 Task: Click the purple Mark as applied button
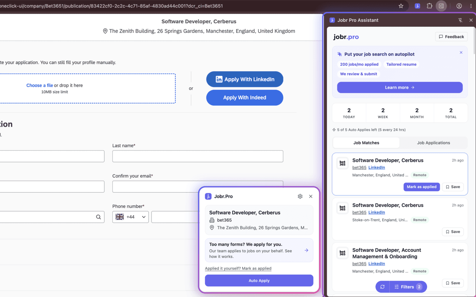(x=422, y=187)
